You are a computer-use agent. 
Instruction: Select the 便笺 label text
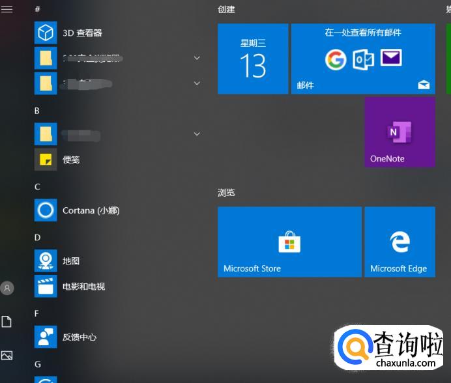[71, 160]
